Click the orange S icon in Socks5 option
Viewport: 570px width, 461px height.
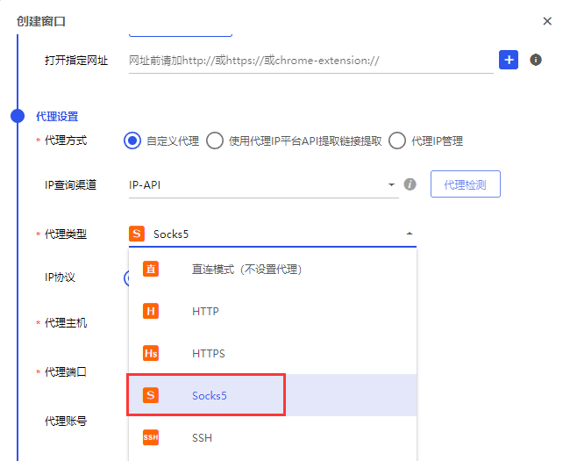[x=151, y=395]
